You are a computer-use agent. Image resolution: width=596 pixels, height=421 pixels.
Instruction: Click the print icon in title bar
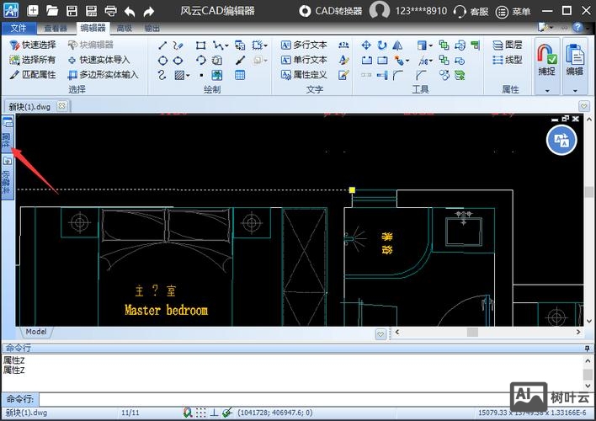[111, 11]
